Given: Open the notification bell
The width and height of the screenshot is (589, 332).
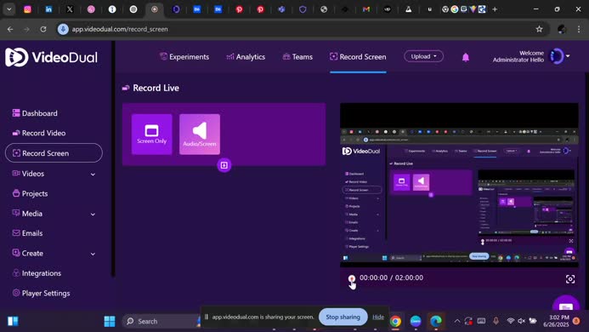Looking at the screenshot, I should pyautogui.click(x=466, y=57).
